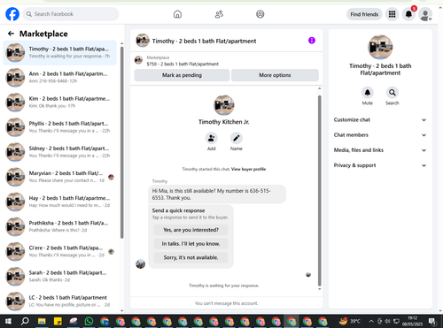The image size is (443, 328).
Task: Search in conversation using magnifier icon
Action: tap(392, 93)
